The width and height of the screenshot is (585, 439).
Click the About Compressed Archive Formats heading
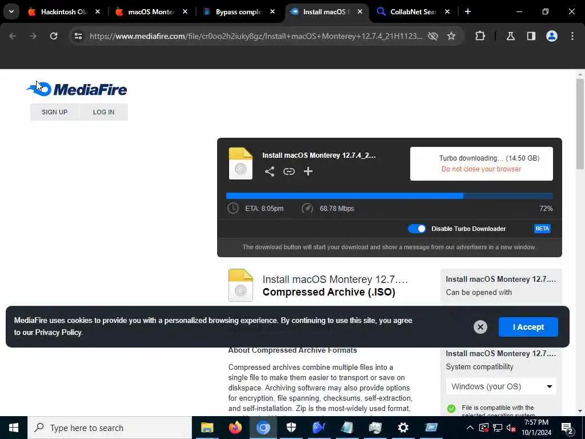[292, 350]
